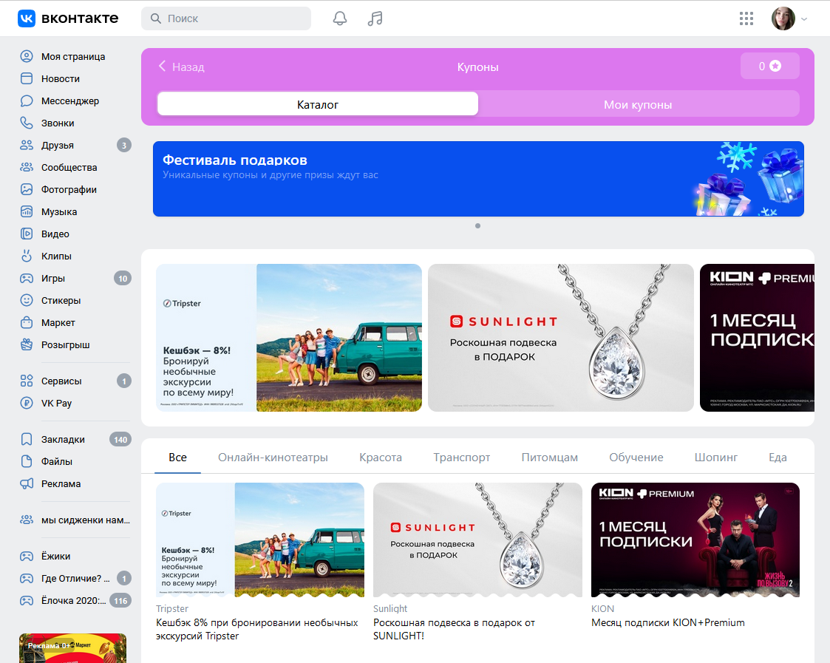This screenshot has height=663, width=830.
Task: Open the VK services grid icon
Action: pyautogui.click(x=746, y=18)
